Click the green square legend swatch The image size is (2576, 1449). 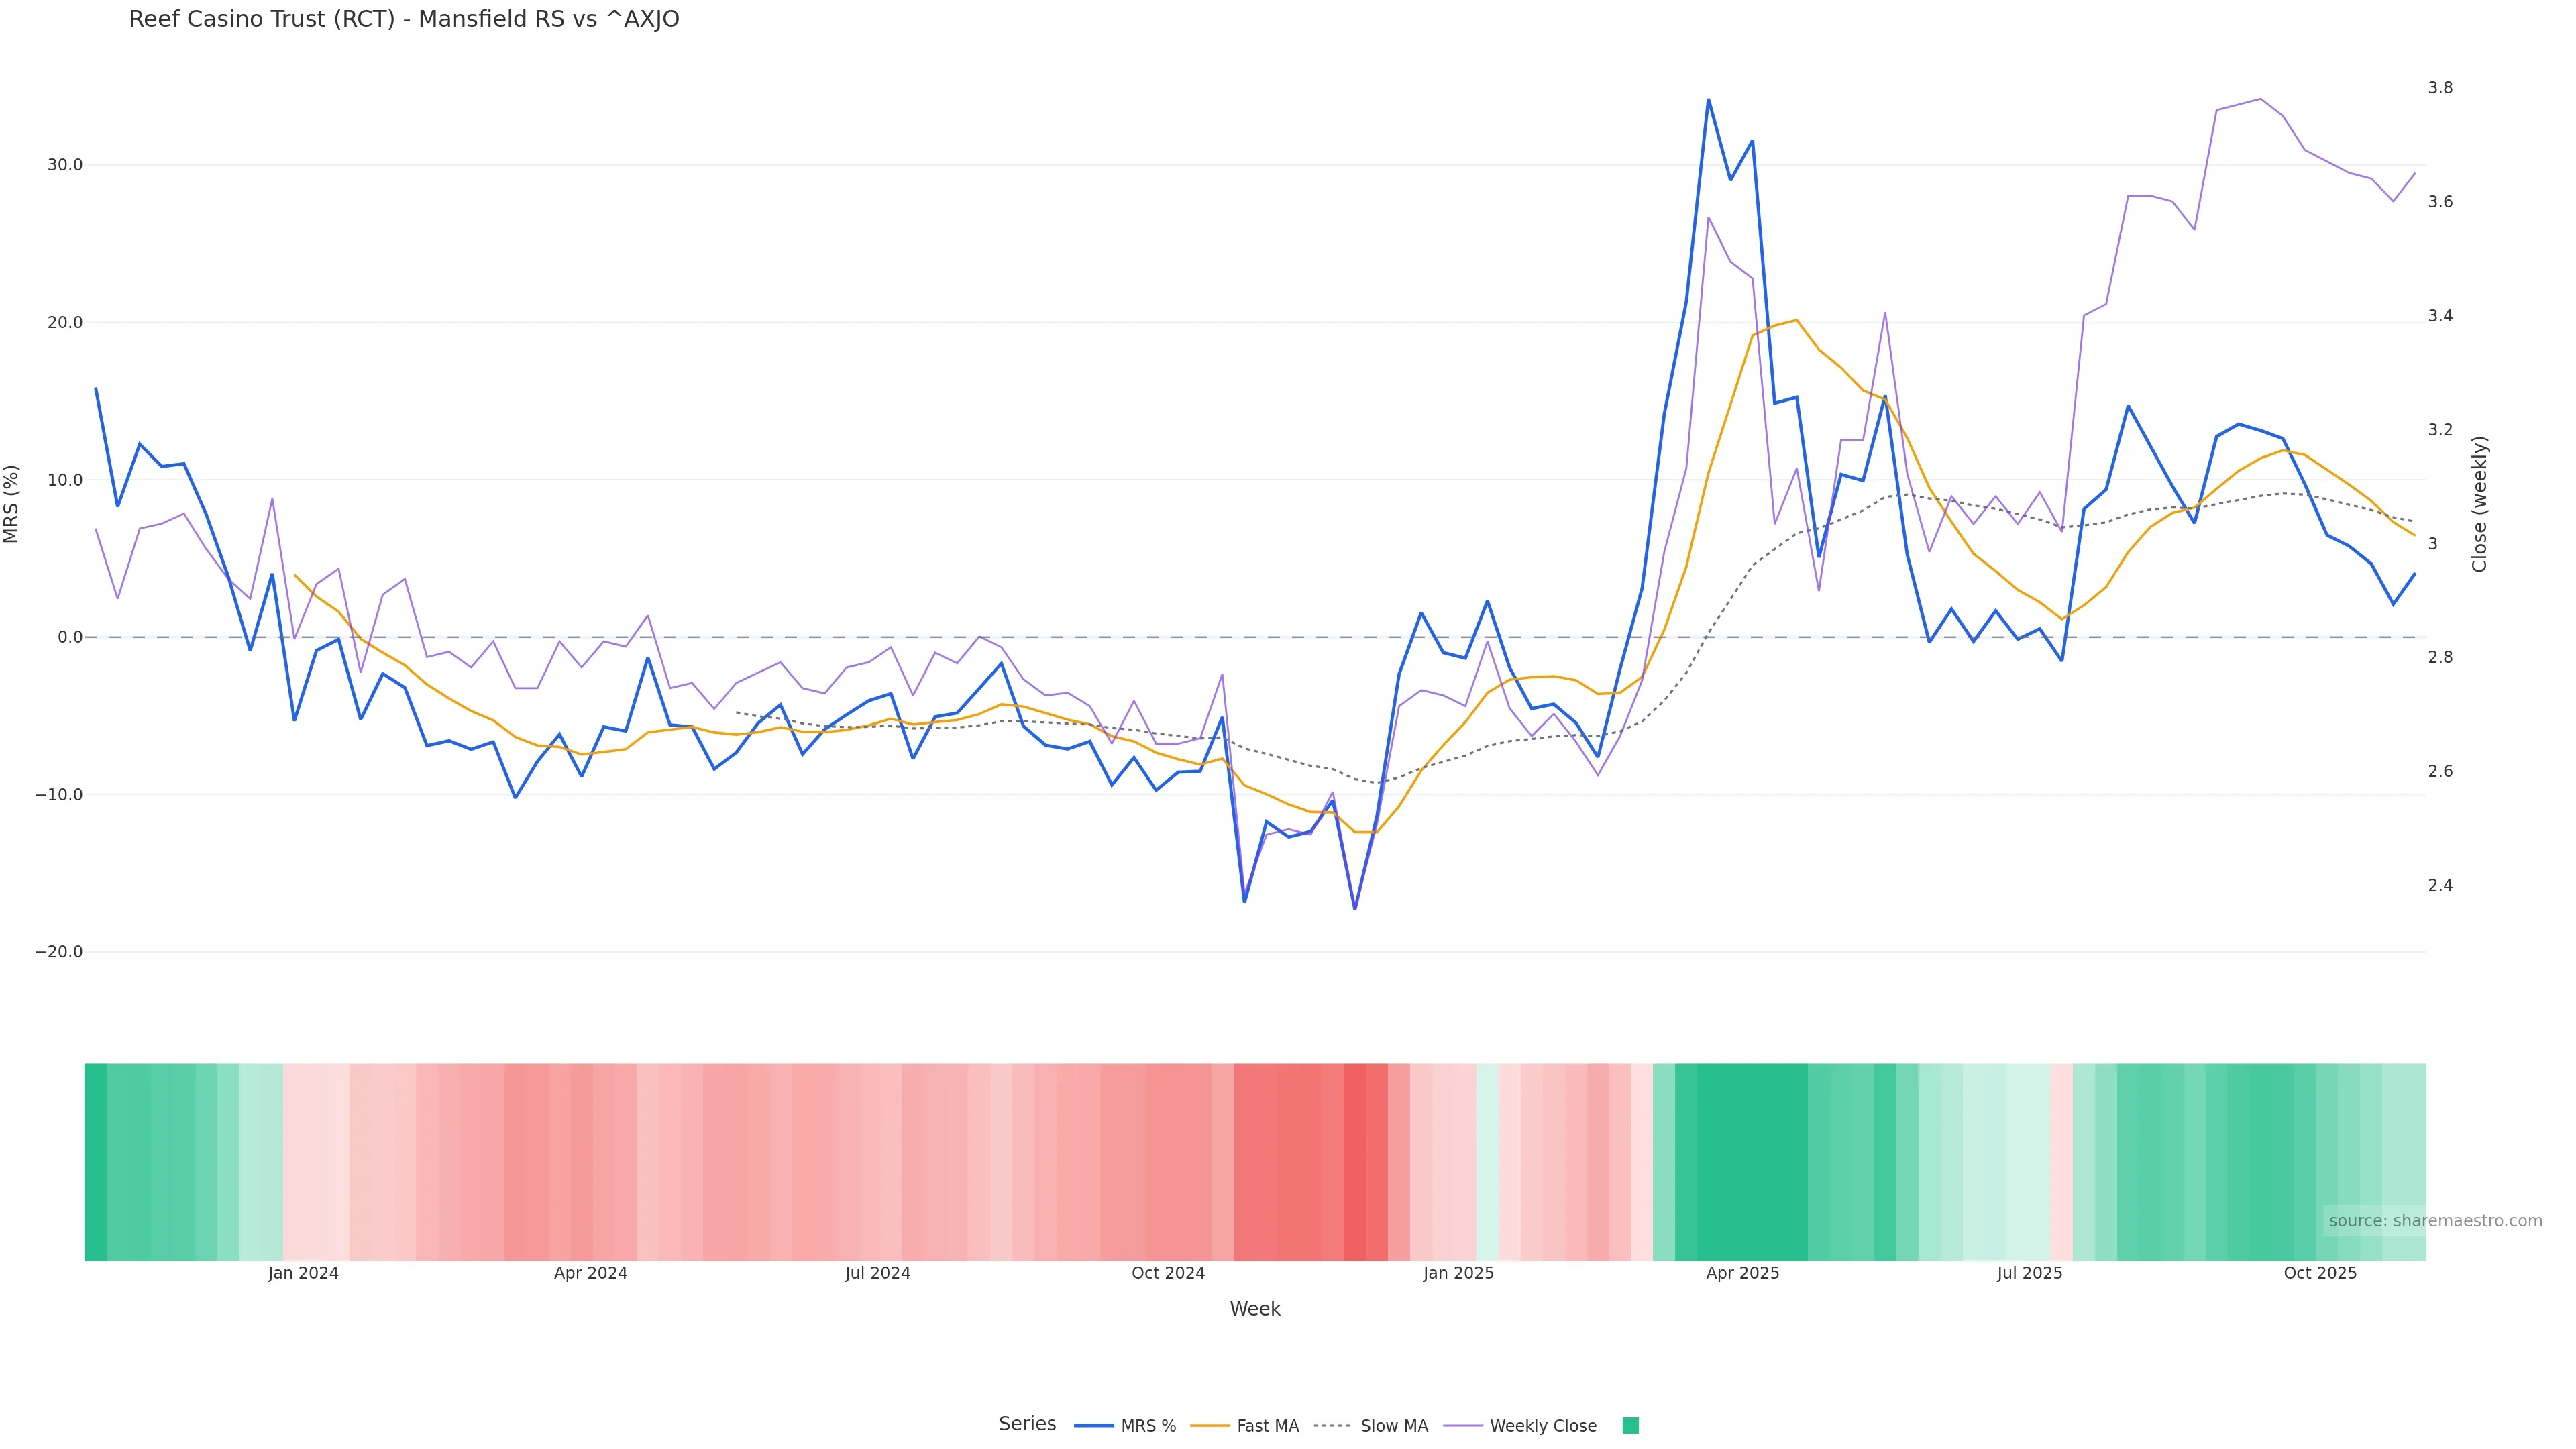[x=1630, y=1426]
